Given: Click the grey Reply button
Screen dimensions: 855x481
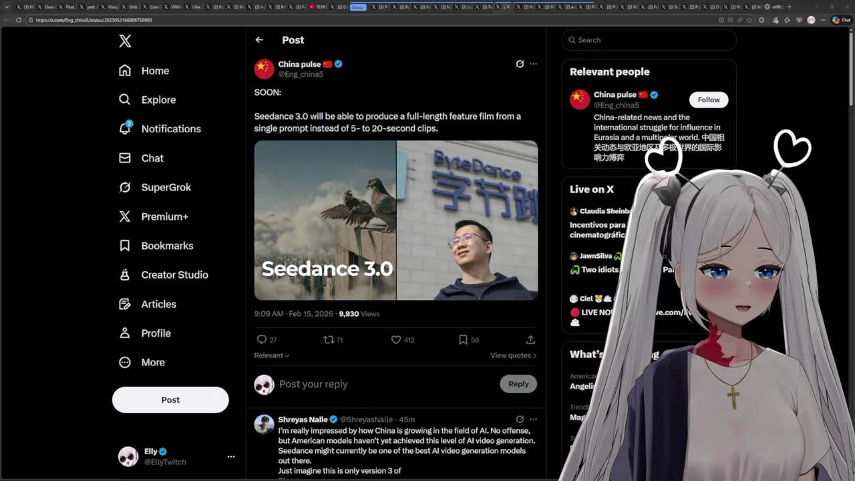Looking at the screenshot, I should point(518,383).
